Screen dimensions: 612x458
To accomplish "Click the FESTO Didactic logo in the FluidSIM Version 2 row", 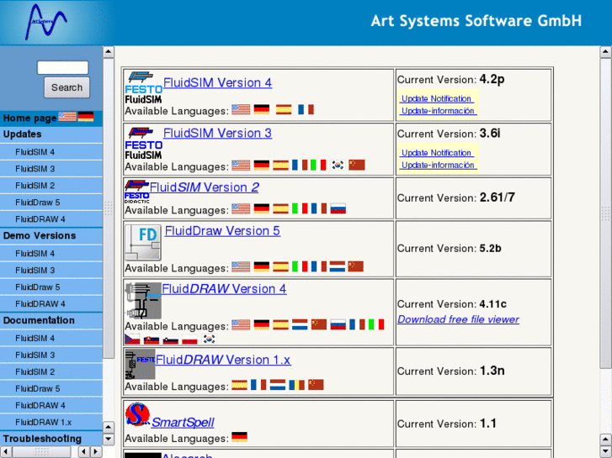I will coord(136,192).
